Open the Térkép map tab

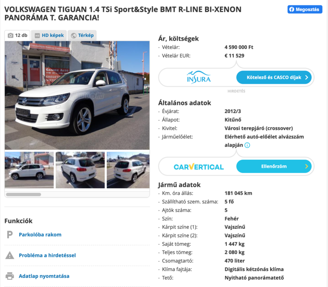82,35
